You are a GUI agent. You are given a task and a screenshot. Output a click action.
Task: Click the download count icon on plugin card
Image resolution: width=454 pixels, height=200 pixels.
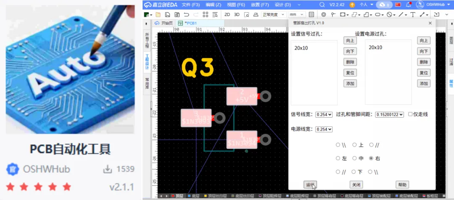click(108, 169)
